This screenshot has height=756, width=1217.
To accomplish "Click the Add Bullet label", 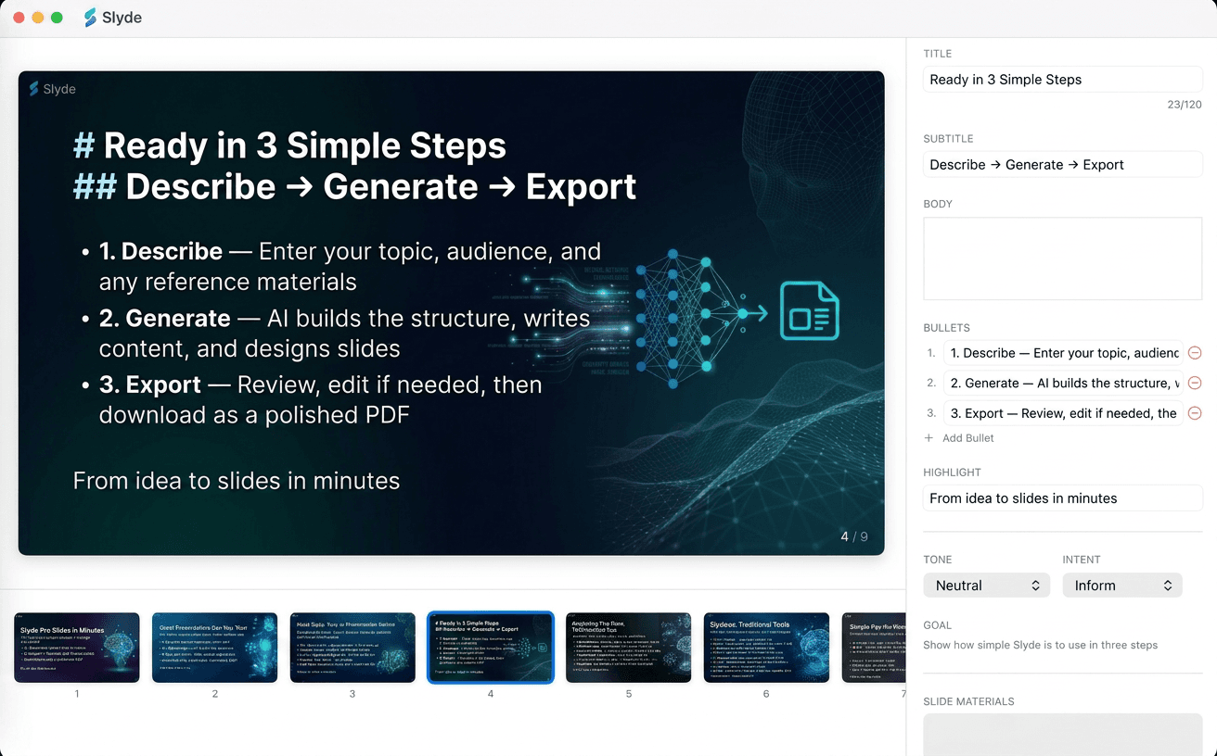I will coord(967,437).
